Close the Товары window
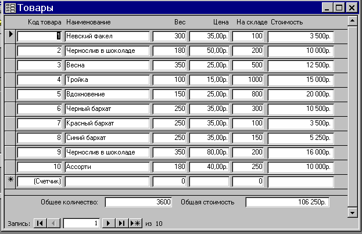Image resolution: width=362 pixels, height=234 pixels. 352,8
